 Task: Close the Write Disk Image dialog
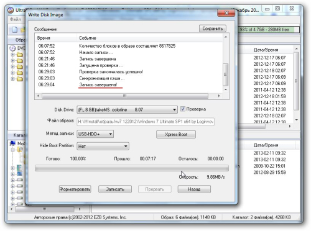click(226, 13)
